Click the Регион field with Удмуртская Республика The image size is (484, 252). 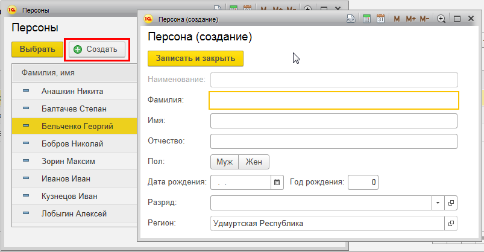[x=327, y=223]
